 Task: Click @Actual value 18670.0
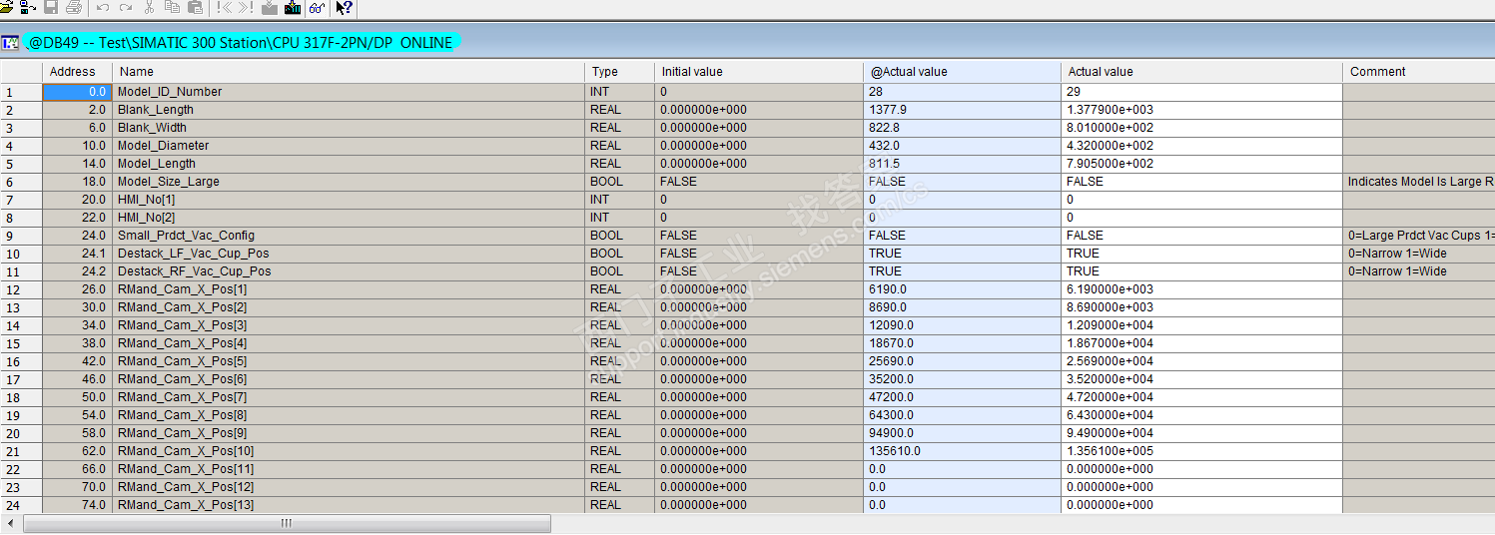962,343
